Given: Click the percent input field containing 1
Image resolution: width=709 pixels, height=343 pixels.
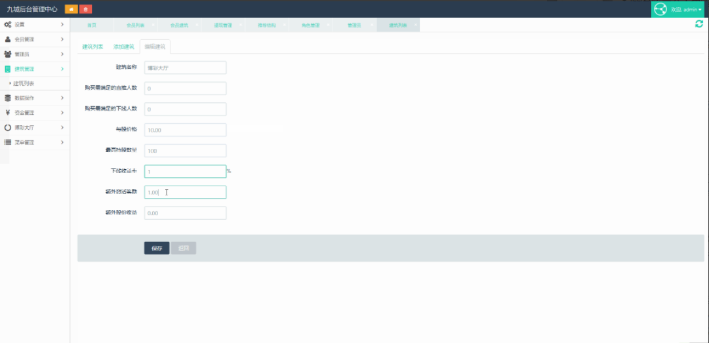Looking at the screenshot, I should tap(186, 172).
